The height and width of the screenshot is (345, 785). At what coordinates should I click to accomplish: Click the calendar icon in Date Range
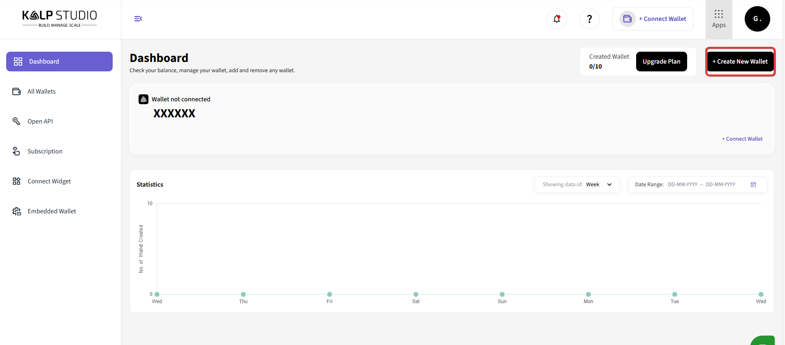tap(753, 185)
